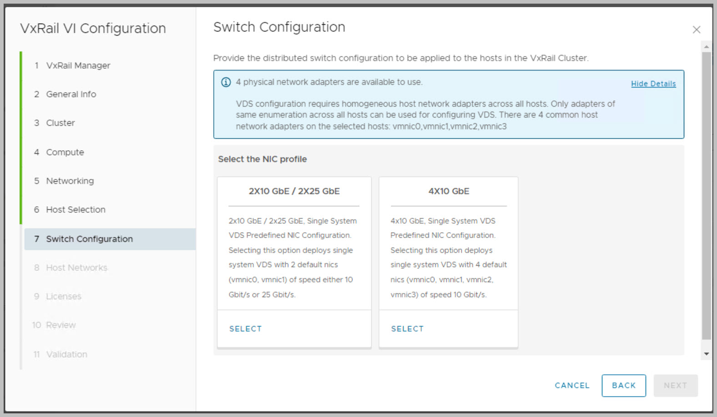The image size is (717, 417).
Task: Select the 2X10 GbE / 2X25 GbE profile
Action: pyautogui.click(x=245, y=329)
